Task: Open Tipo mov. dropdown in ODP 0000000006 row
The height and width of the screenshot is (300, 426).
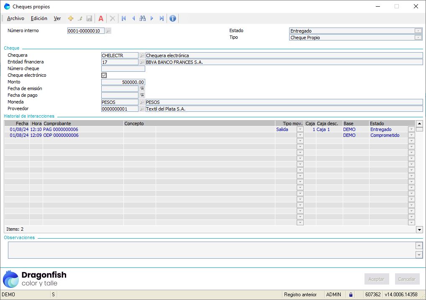Action: [300, 135]
